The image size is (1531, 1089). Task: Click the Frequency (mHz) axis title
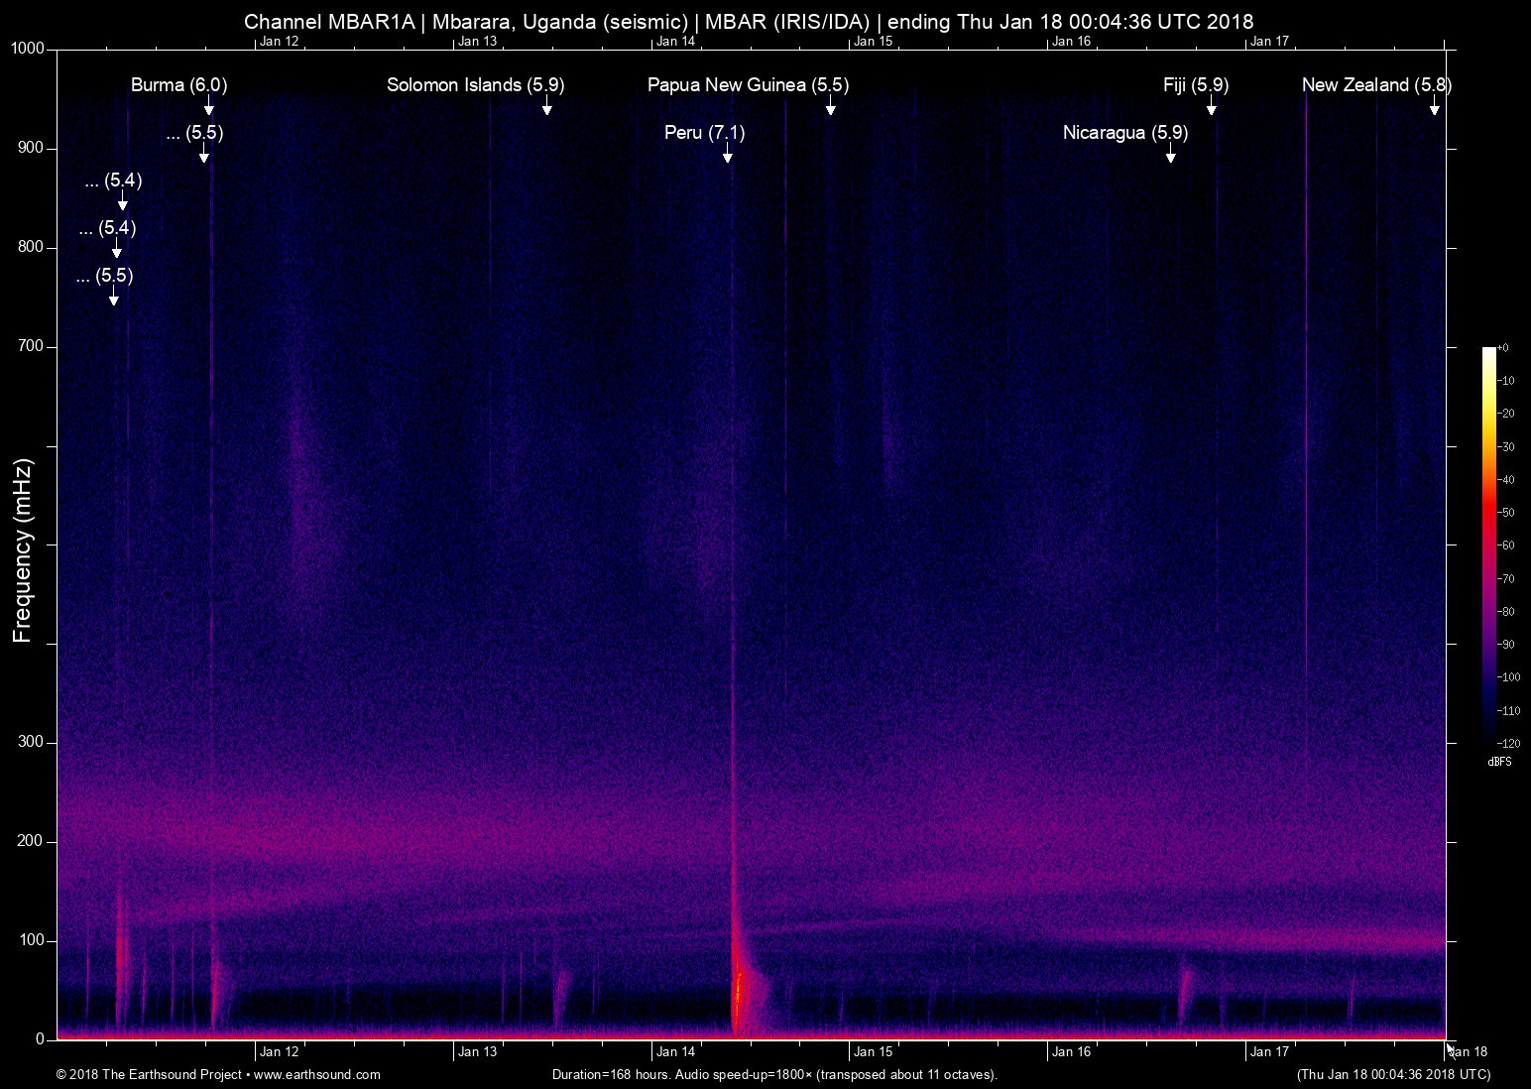(23, 549)
